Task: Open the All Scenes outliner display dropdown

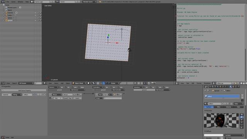Action: 26,83
